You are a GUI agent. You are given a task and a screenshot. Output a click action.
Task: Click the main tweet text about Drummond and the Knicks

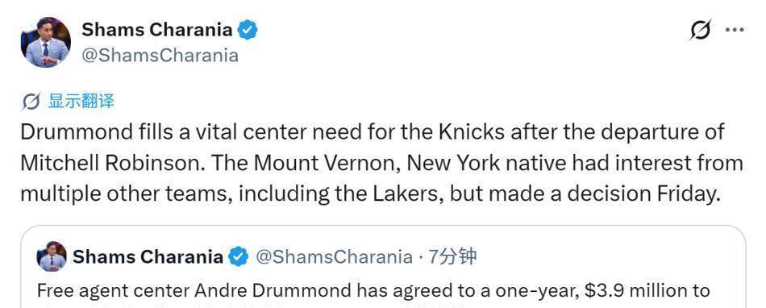coord(381,163)
